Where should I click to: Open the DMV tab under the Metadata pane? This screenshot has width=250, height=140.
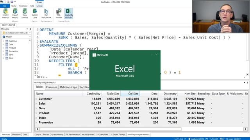coord(25,135)
